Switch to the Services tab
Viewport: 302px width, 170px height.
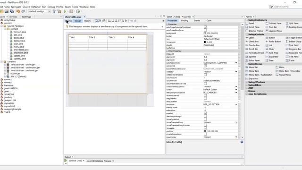pos(13,17)
